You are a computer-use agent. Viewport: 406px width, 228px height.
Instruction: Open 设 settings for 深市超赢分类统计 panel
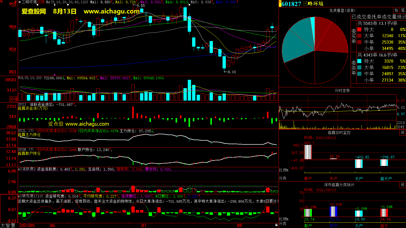(x=402, y=185)
